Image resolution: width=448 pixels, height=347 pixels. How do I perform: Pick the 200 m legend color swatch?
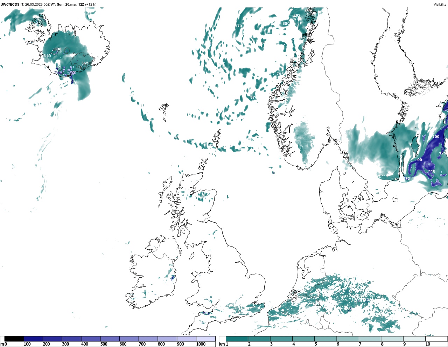tap(52, 339)
